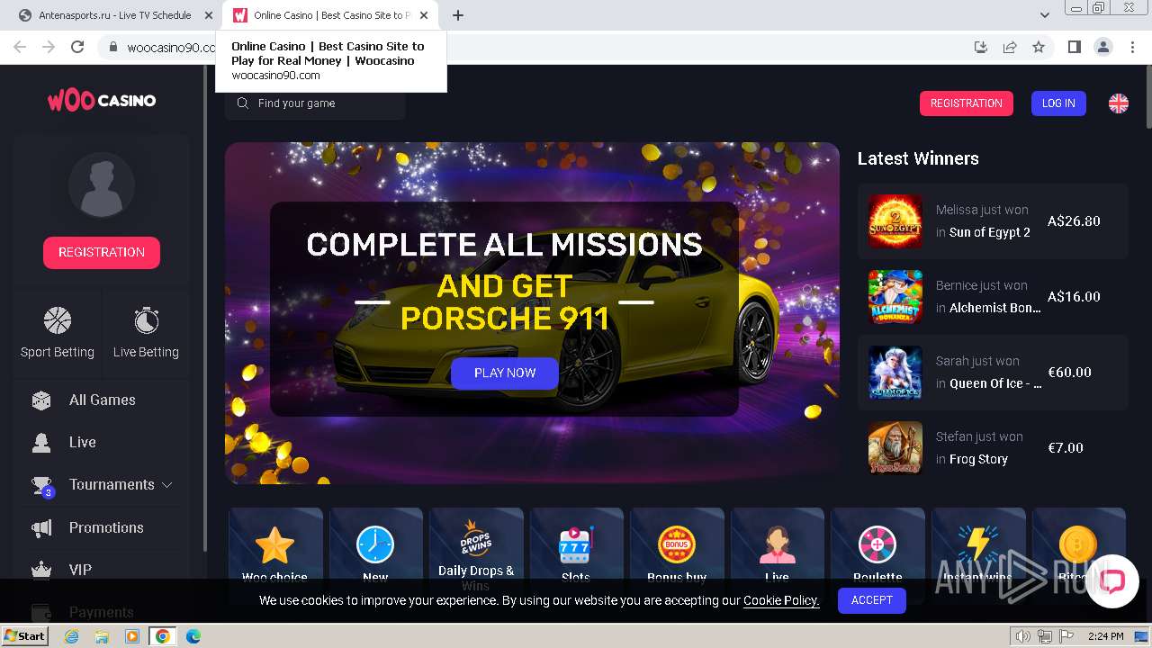Click the Tournaments trophy icon
The image size is (1152, 648).
(x=41, y=485)
